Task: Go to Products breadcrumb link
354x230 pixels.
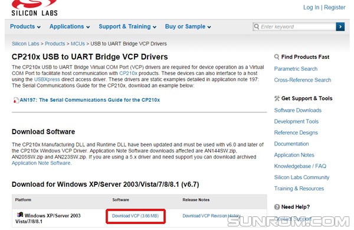Action: click(x=55, y=44)
